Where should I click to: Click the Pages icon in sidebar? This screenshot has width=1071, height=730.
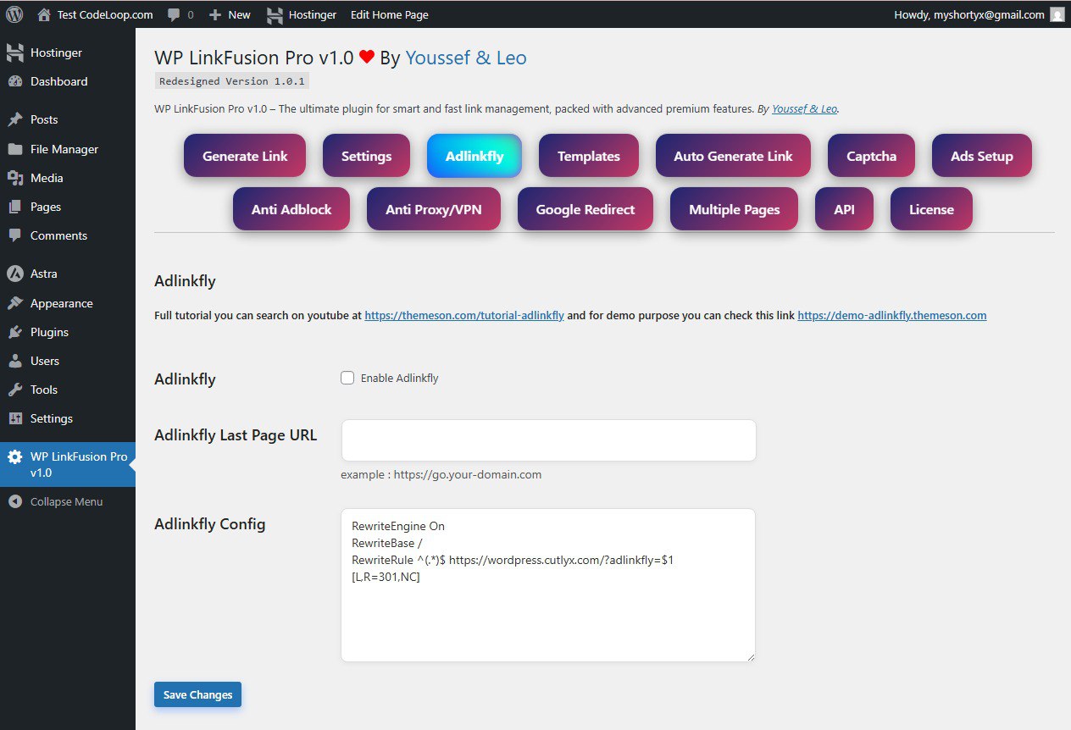pyautogui.click(x=14, y=207)
